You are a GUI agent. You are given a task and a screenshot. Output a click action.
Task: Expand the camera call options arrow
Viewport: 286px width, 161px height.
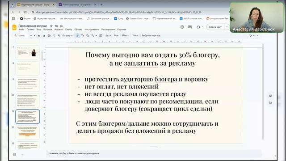[202, 27]
